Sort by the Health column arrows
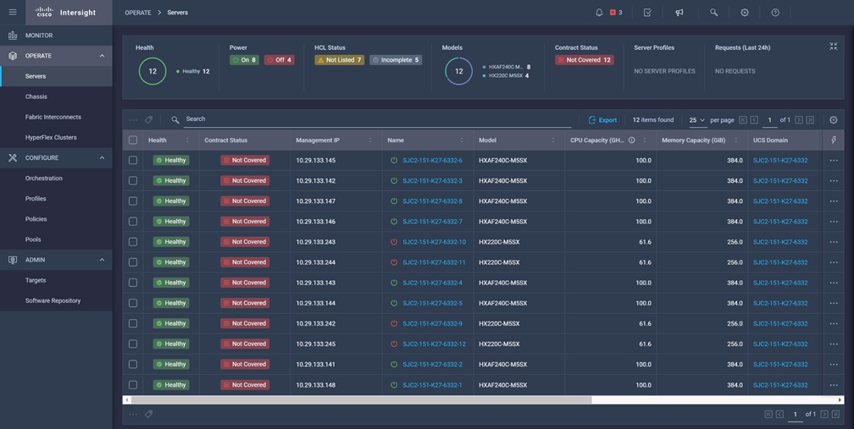 click(x=186, y=140)
